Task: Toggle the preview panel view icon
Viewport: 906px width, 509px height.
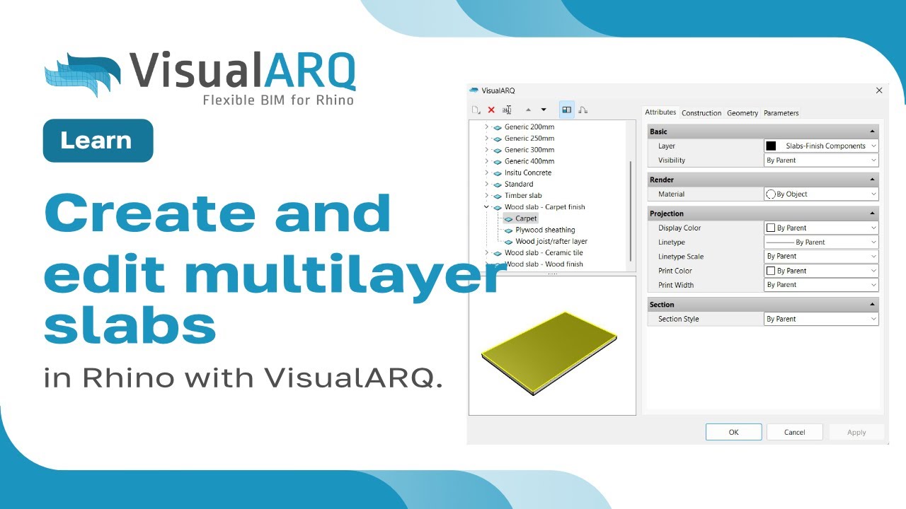Action: [566, 110]
